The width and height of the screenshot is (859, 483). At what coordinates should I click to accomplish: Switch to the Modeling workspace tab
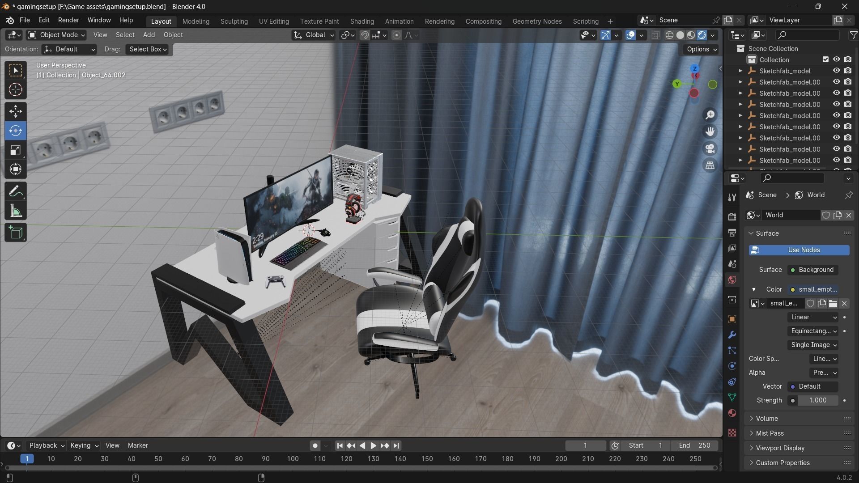196,21
